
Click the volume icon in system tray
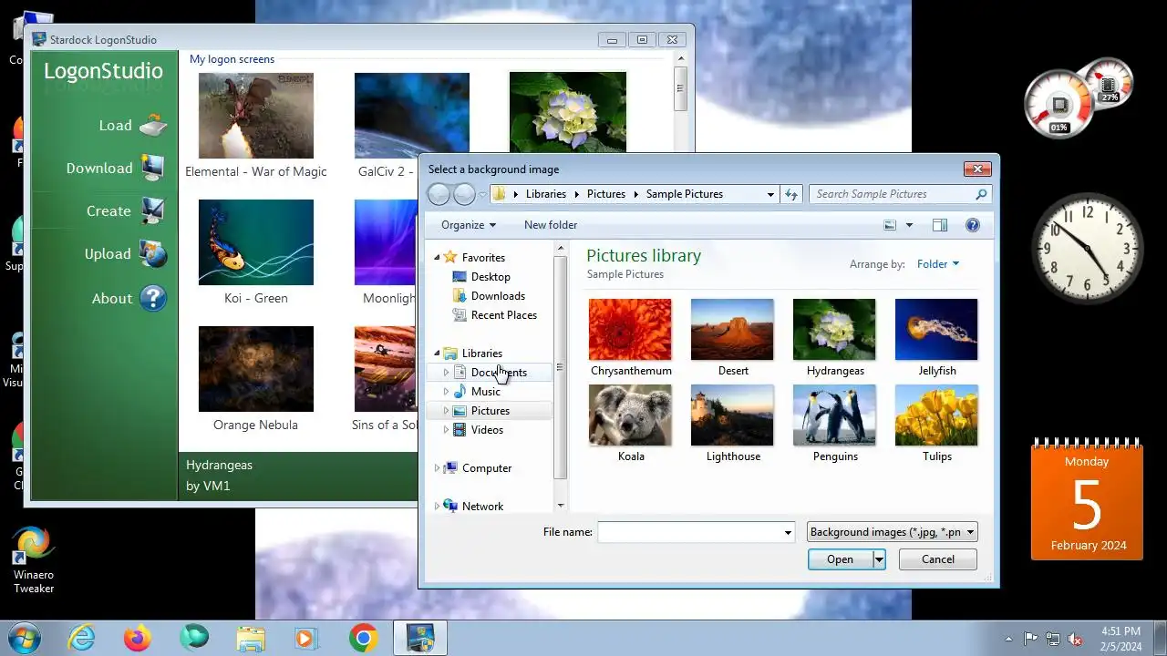click(x=1075, y=639)
